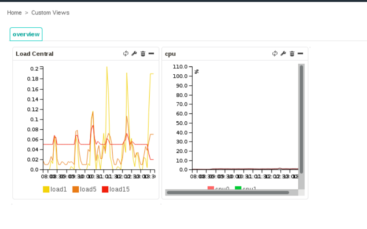Go to Home in breadcrumb
This screenshot has height=229, width=367.
click(14, 13)
